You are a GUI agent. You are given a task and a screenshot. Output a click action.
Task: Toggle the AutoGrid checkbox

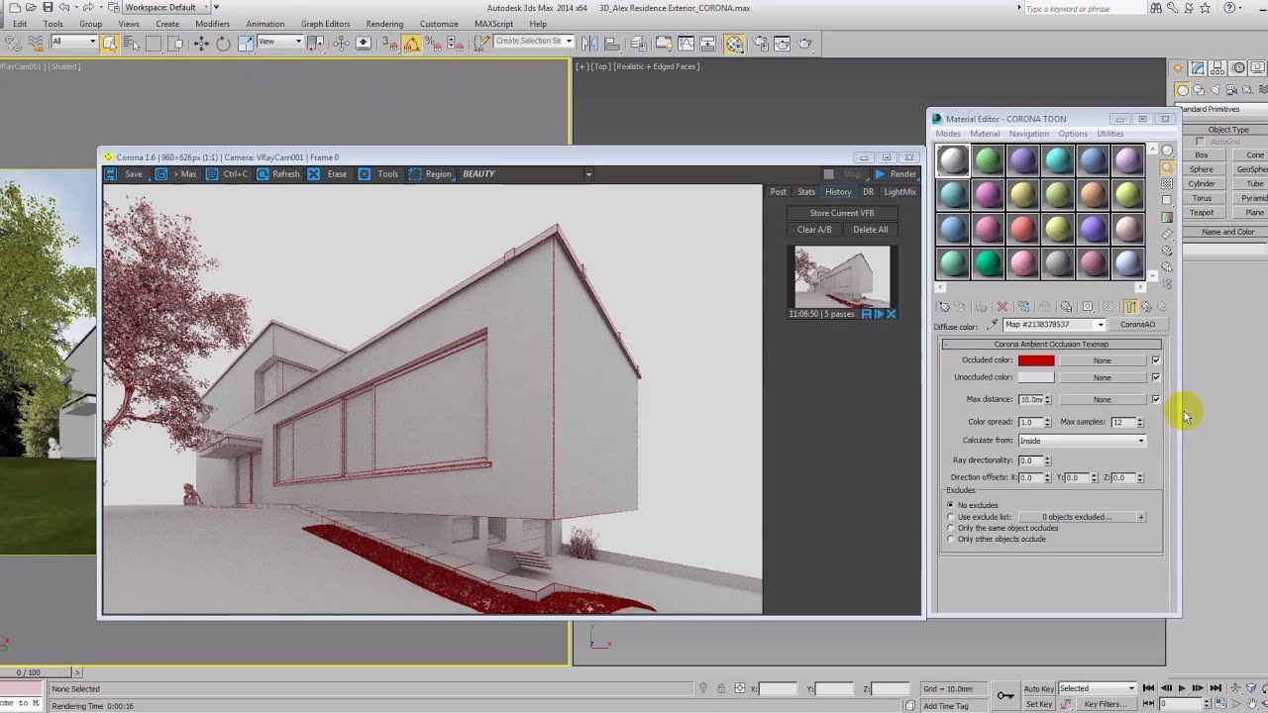(x=1200, y=142)
